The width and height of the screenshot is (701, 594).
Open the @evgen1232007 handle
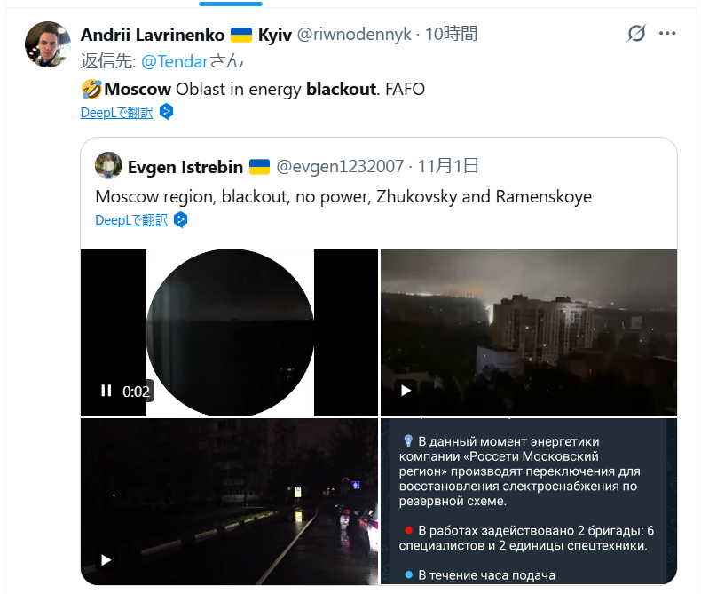tap(340, 166)
